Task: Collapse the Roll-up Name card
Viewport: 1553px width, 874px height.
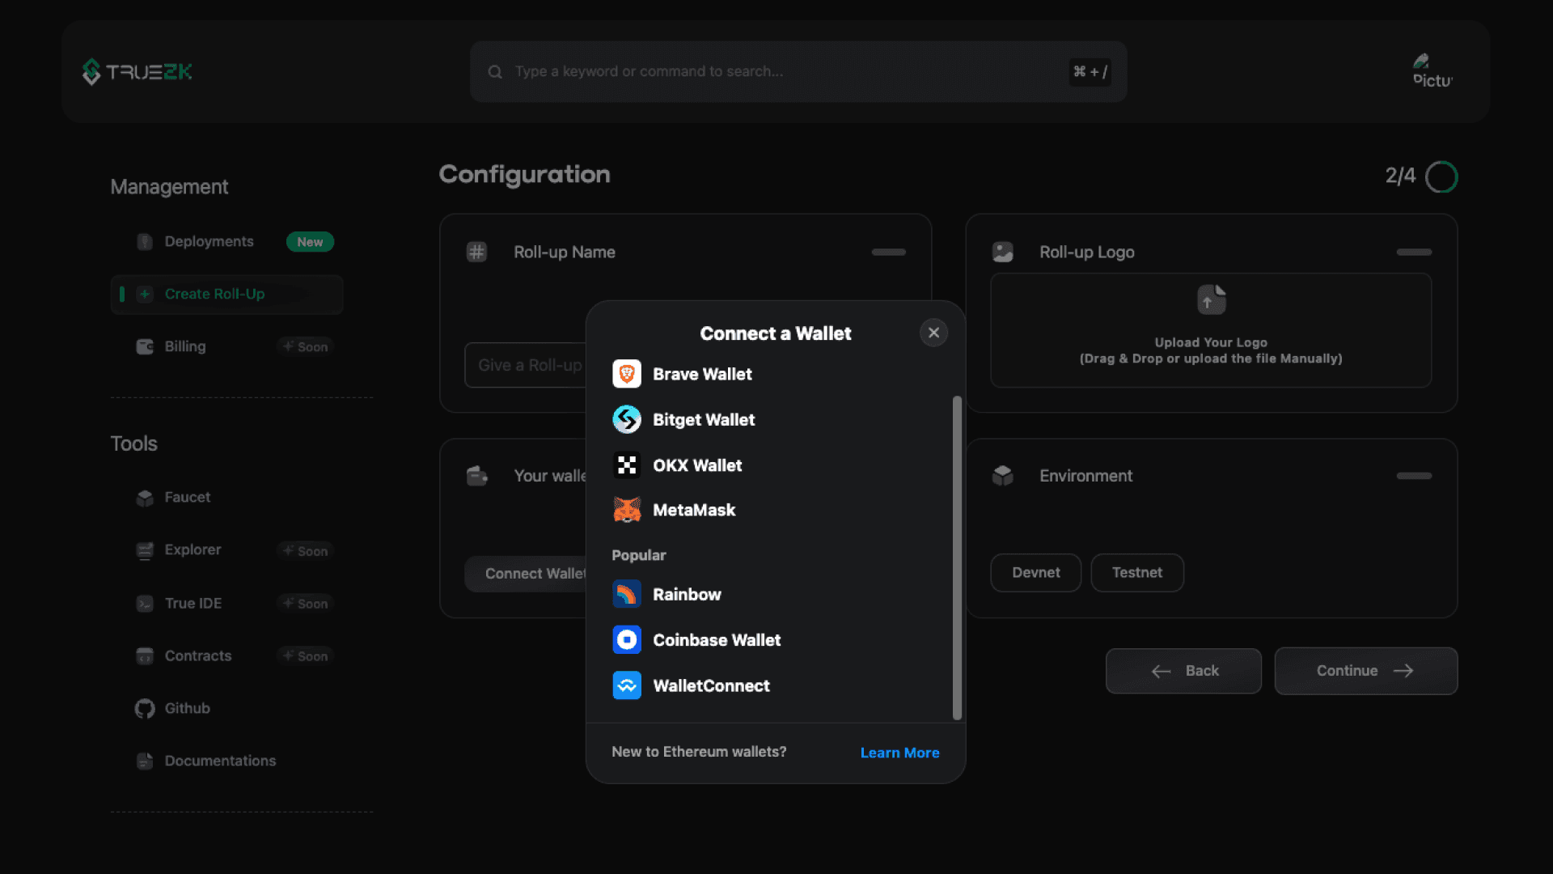Action: tap(888, 252)
